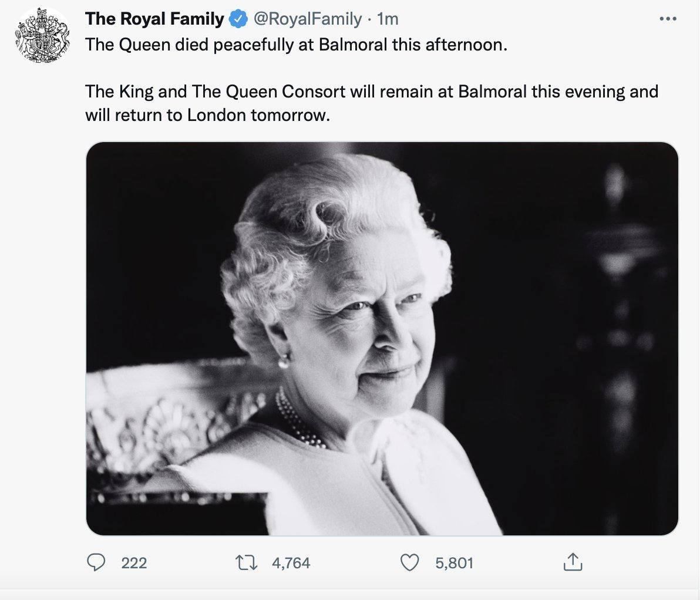Open the tweet via its "1m" timestamp
700x600 pixels.
coord(388,19)
